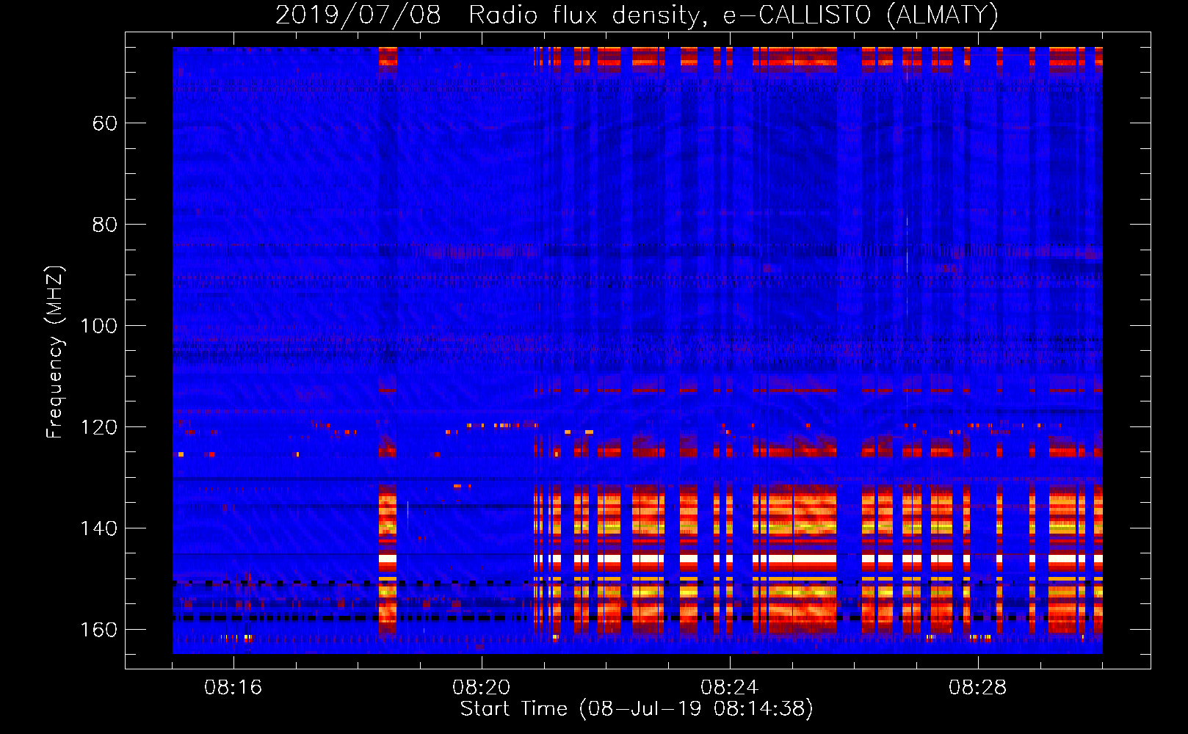
Task: Select the Frequency (MHZ) axis label
Action: click(x=55, y=352)
